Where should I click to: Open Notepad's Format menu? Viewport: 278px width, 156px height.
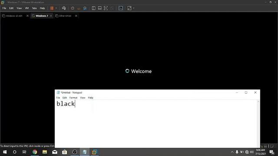pos(73,97)
